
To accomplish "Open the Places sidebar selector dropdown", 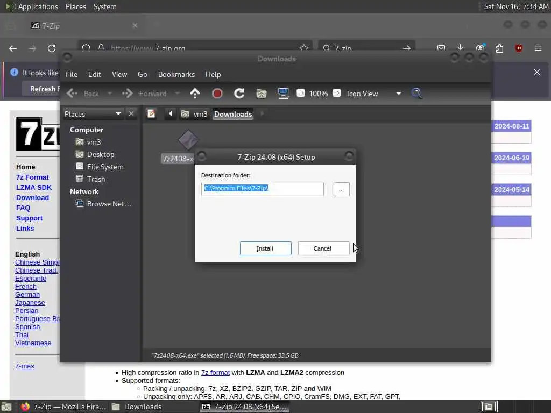I will pos(93,114).
